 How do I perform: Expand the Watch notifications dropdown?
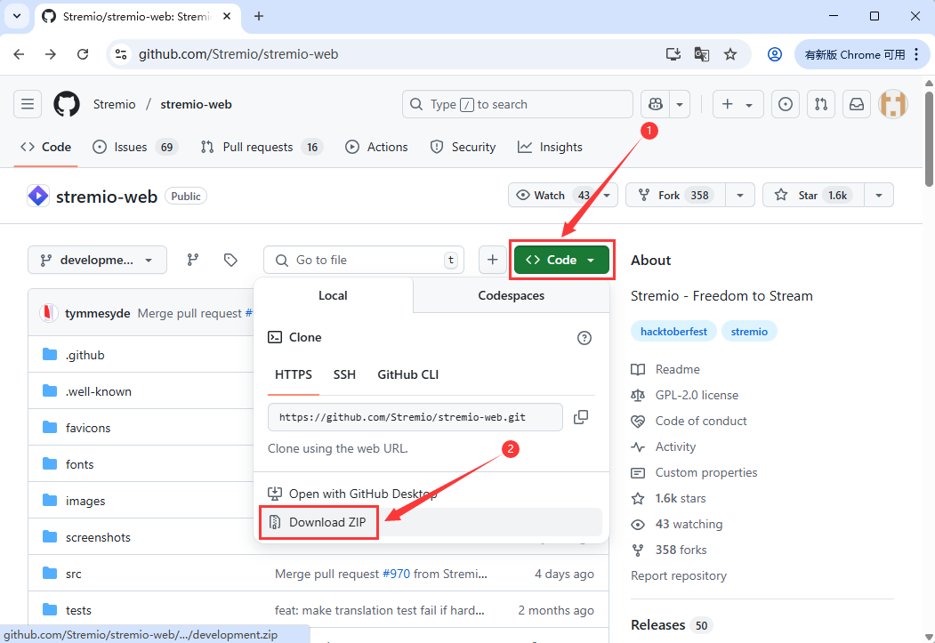607,195
